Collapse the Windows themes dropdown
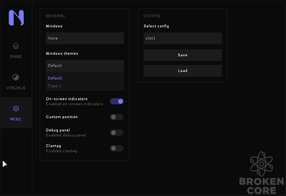 85,66
